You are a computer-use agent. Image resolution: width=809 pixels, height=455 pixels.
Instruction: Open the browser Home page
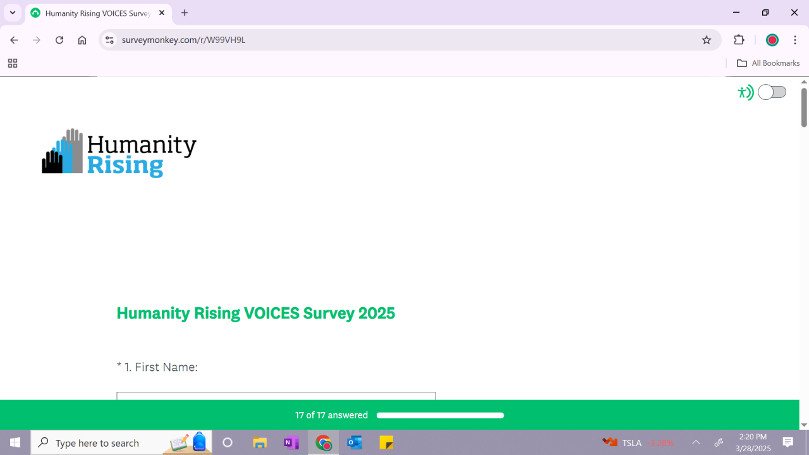pos(82,40)
